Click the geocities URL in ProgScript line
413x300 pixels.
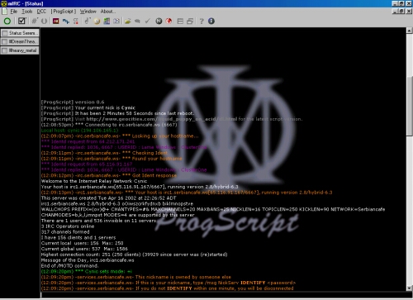point(162,119)
